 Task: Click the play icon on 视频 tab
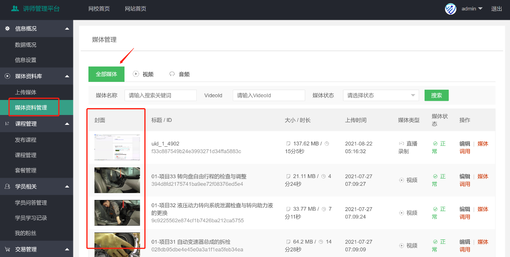tap(136, 74)
